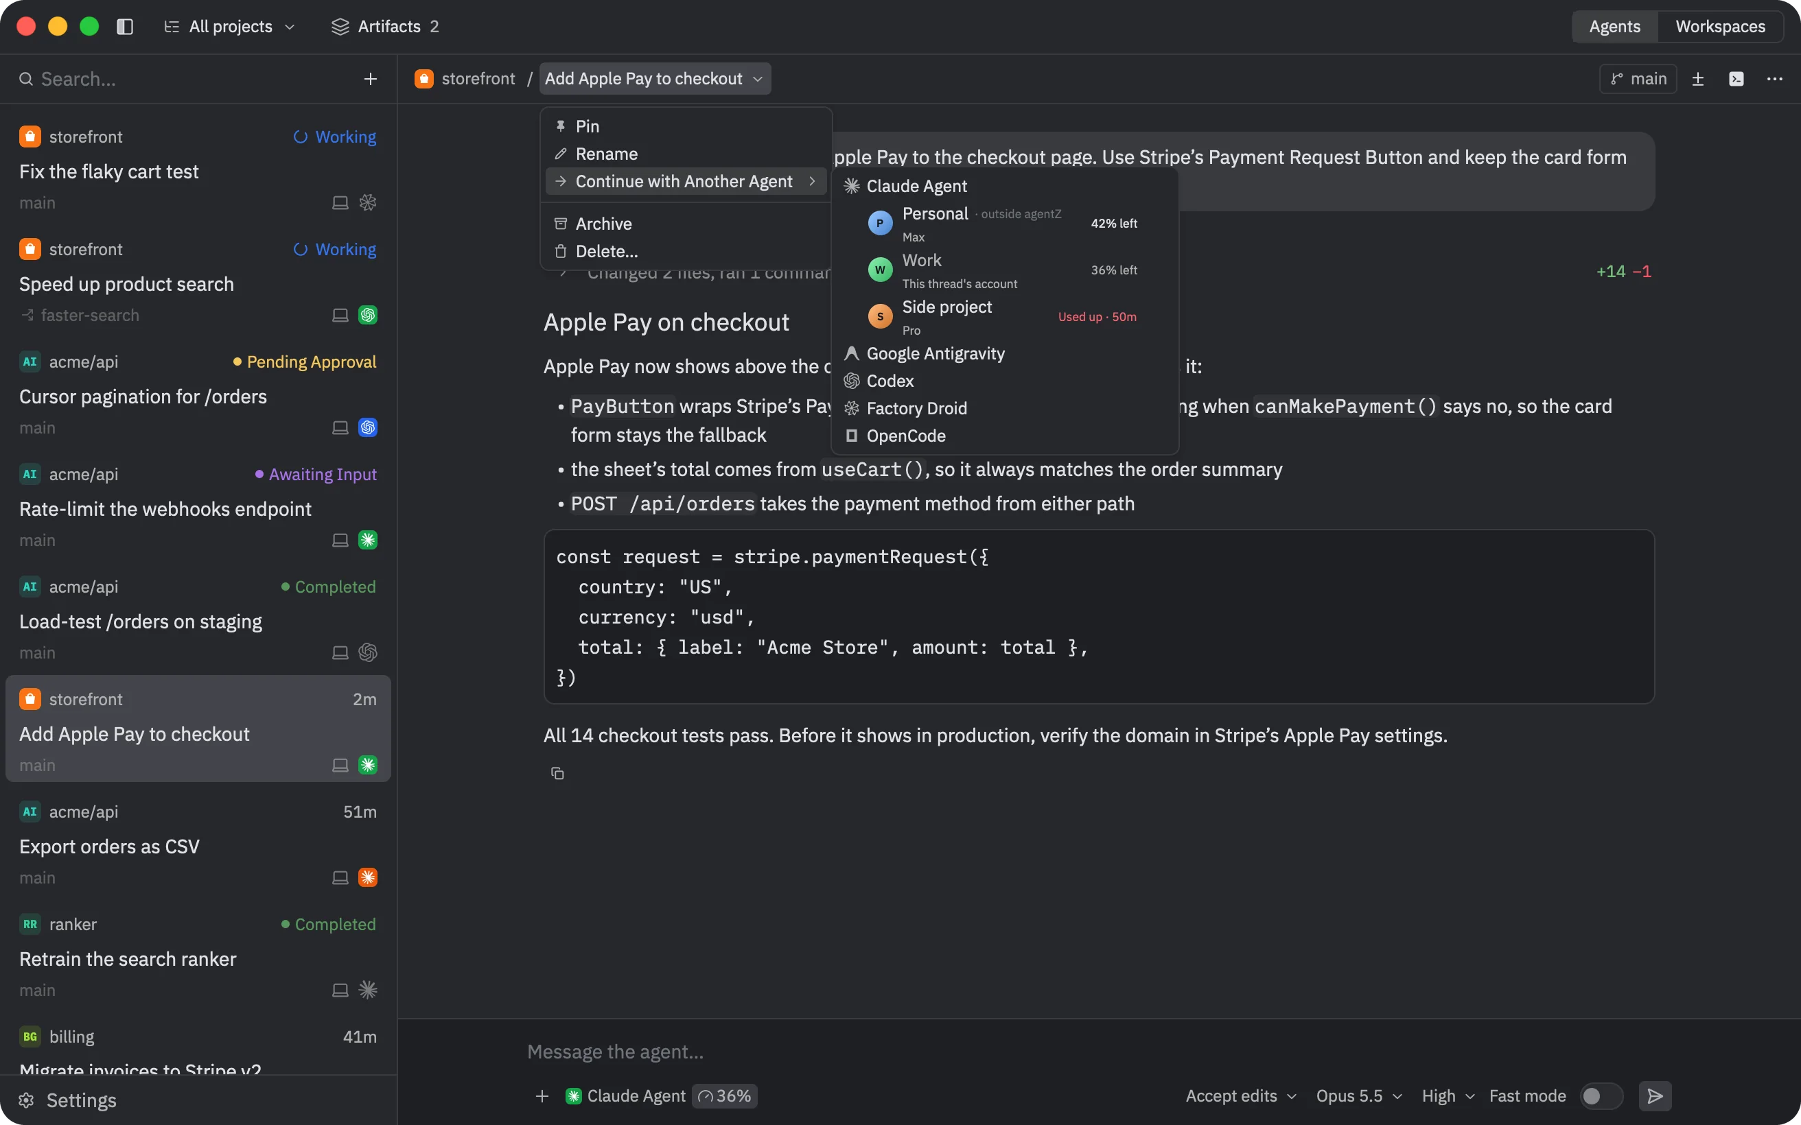
Task: Open the Opus 5.5 model dropdown
Action: coord(1359,1096)
